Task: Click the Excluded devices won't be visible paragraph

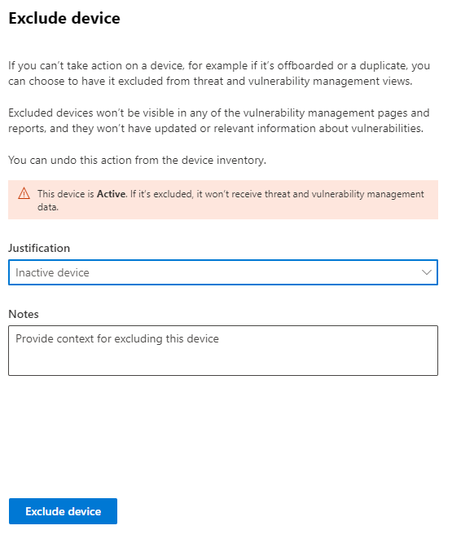Action: click(x=219, y=121)
